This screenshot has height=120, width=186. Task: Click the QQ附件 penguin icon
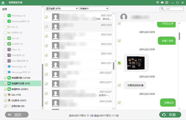pos(9,100)
